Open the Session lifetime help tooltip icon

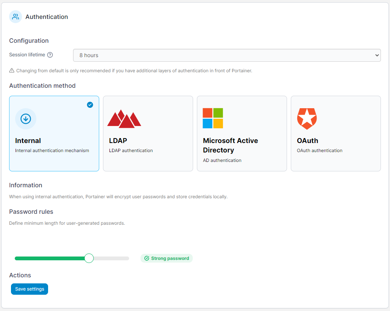(50, 54)
